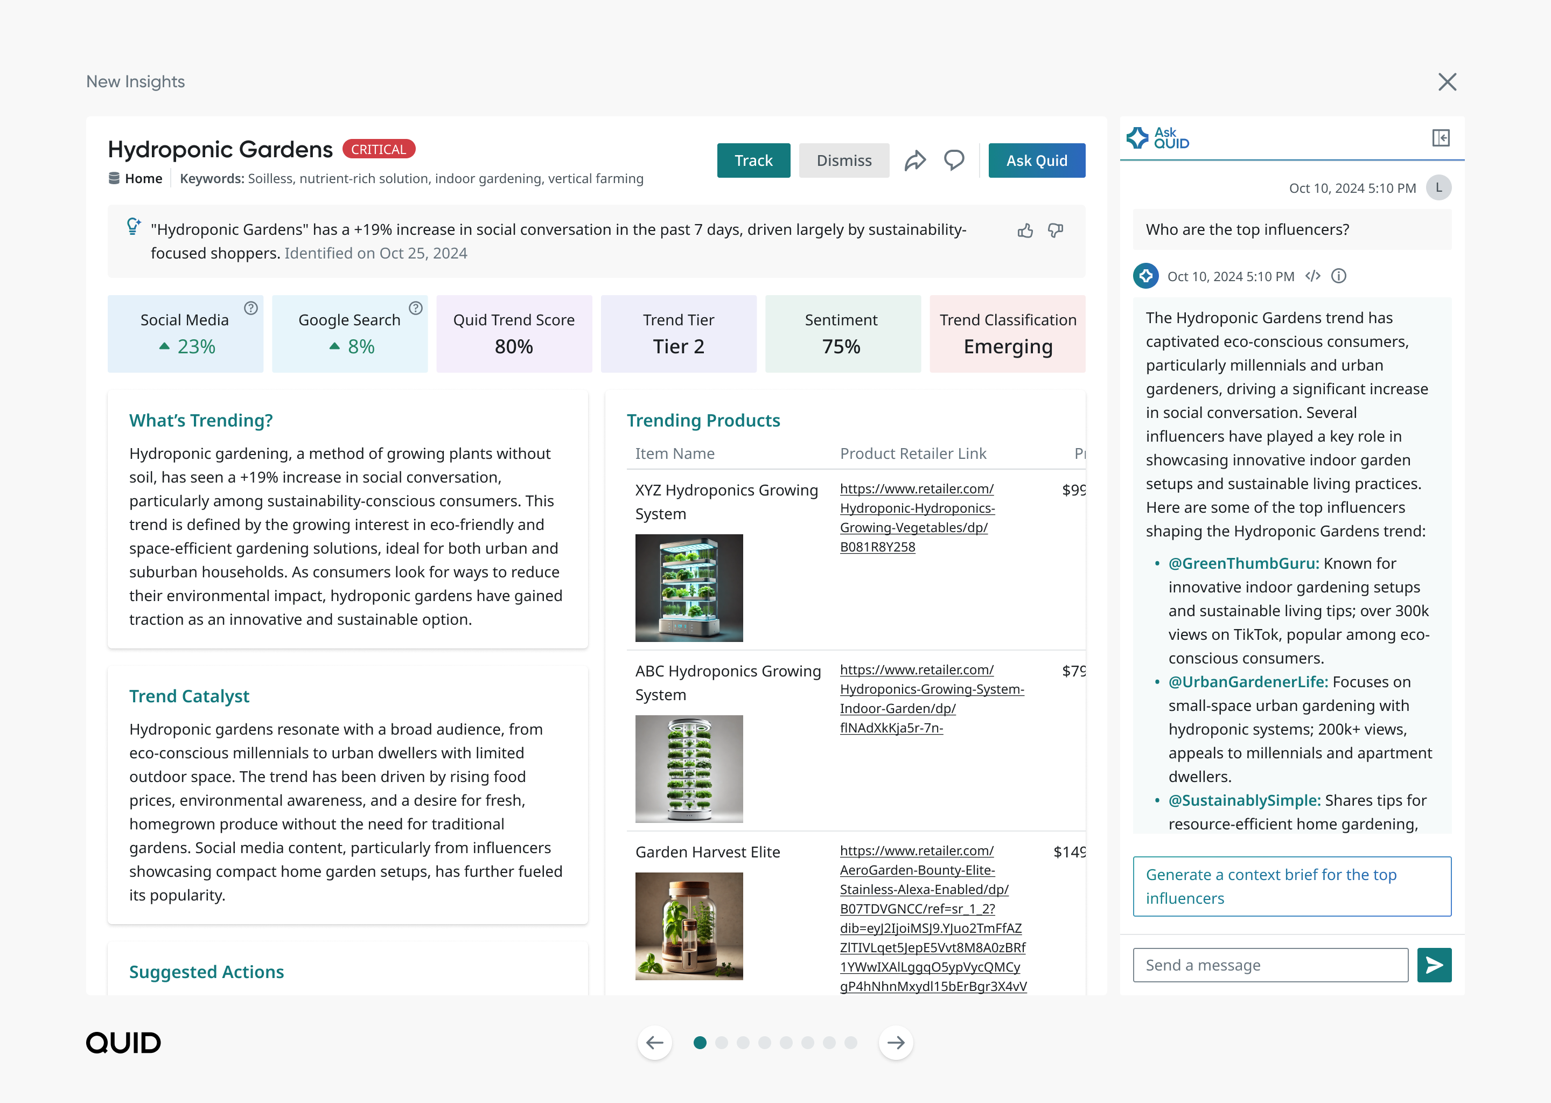Select the Home breadcrumb
Image resolution: width=1551 pixels, height=1103 pixels.
[143, 178]
